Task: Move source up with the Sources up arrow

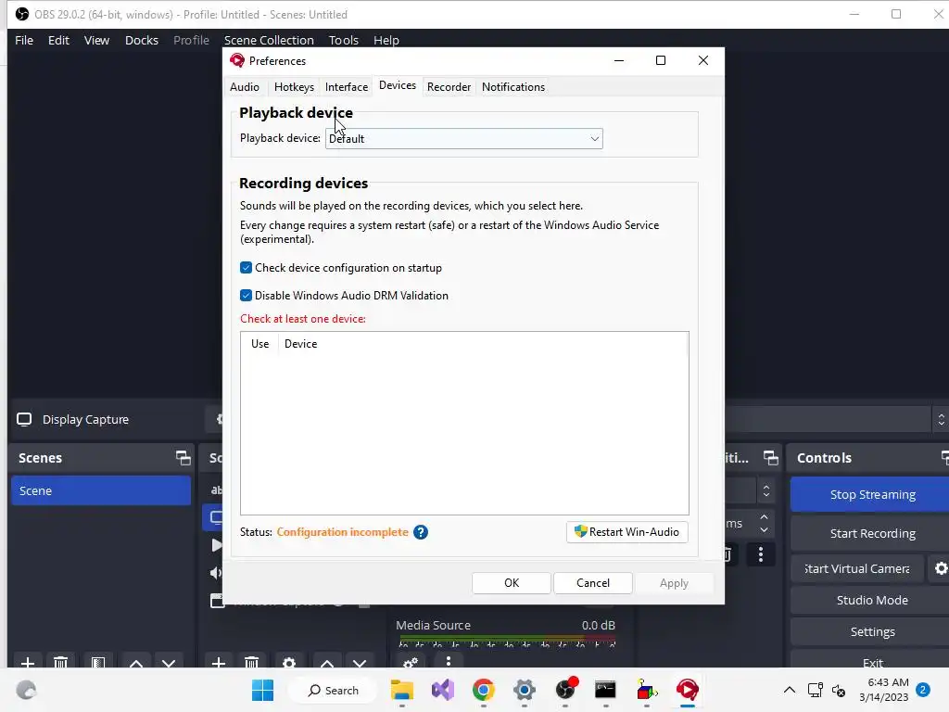Action: click(327, 663)
